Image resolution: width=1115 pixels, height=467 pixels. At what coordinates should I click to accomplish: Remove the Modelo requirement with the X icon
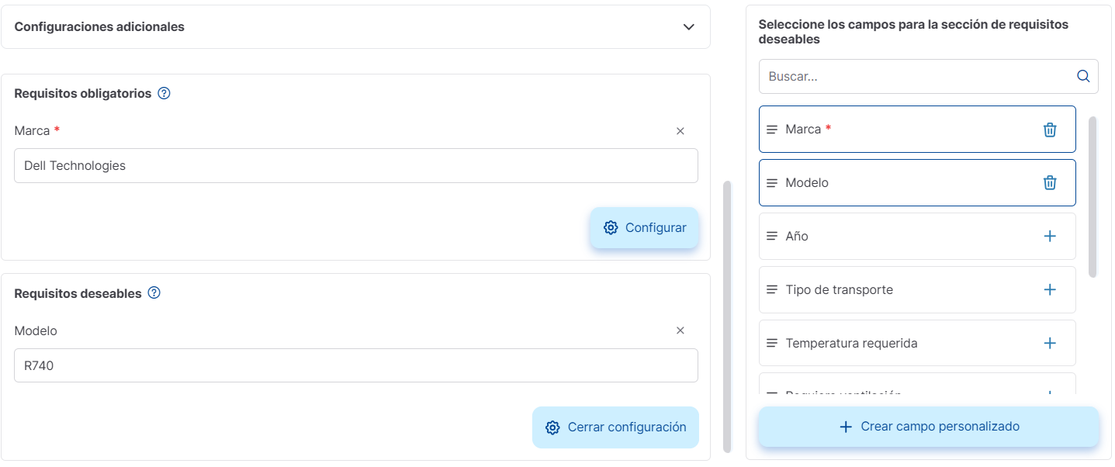coord(680,330)
